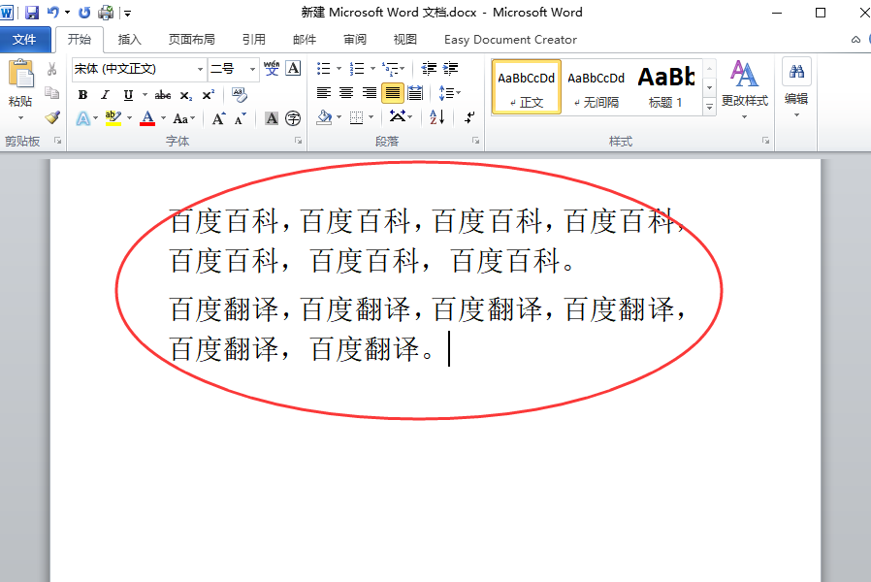Viewport: 871px width, 582px height.
Task: Toggle strikethrough abc formatting
Action: [163, 95]
